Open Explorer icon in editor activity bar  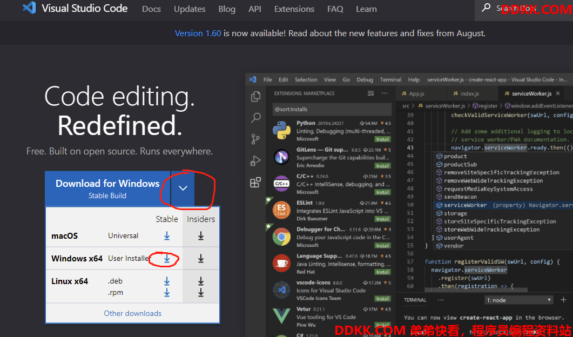click(256, 97)
